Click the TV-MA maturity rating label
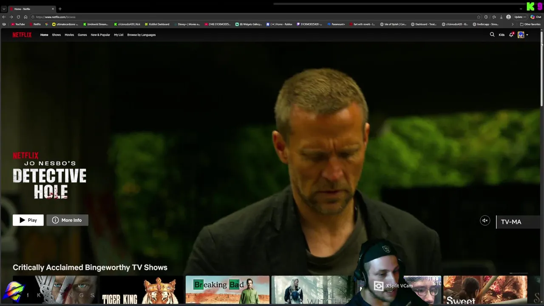The height and width of the screenshot is (306, 544). (511, 222)
